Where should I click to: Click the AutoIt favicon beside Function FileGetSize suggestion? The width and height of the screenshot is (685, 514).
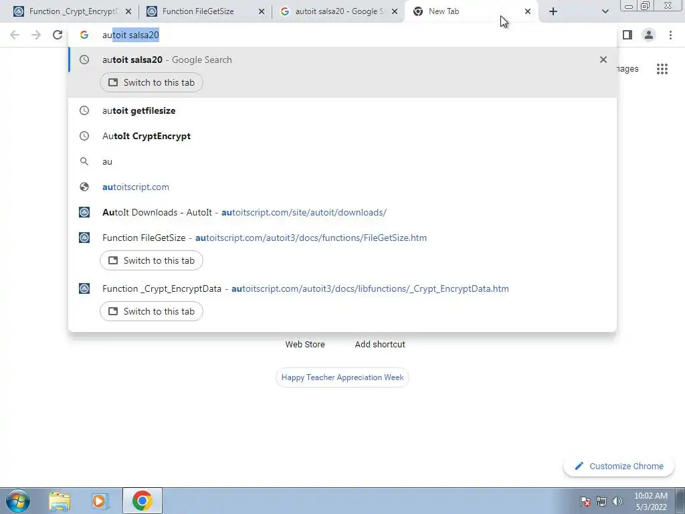(x=84, y=238)
